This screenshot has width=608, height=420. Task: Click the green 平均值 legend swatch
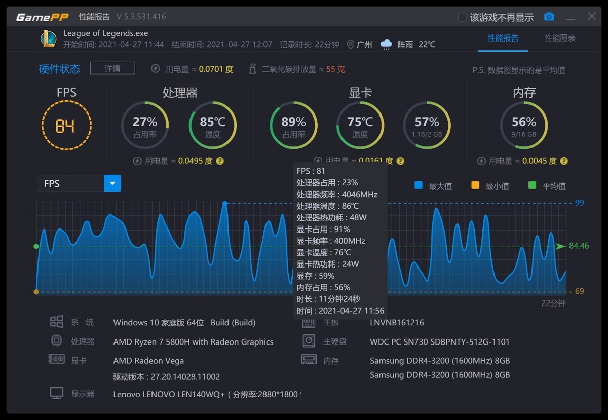click(532, 185)
